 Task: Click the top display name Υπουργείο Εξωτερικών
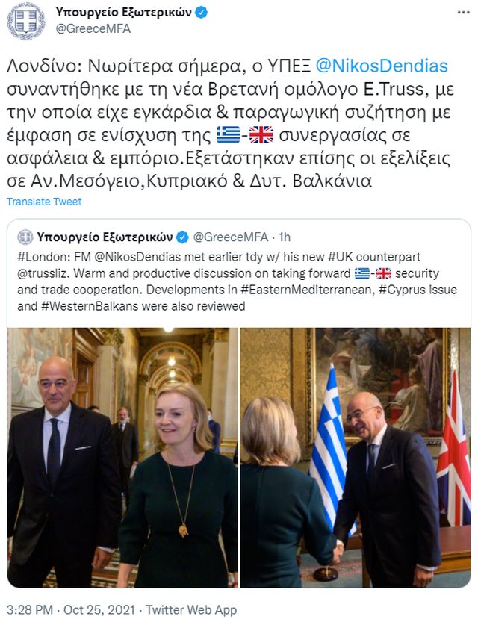[x=123, y=13]
